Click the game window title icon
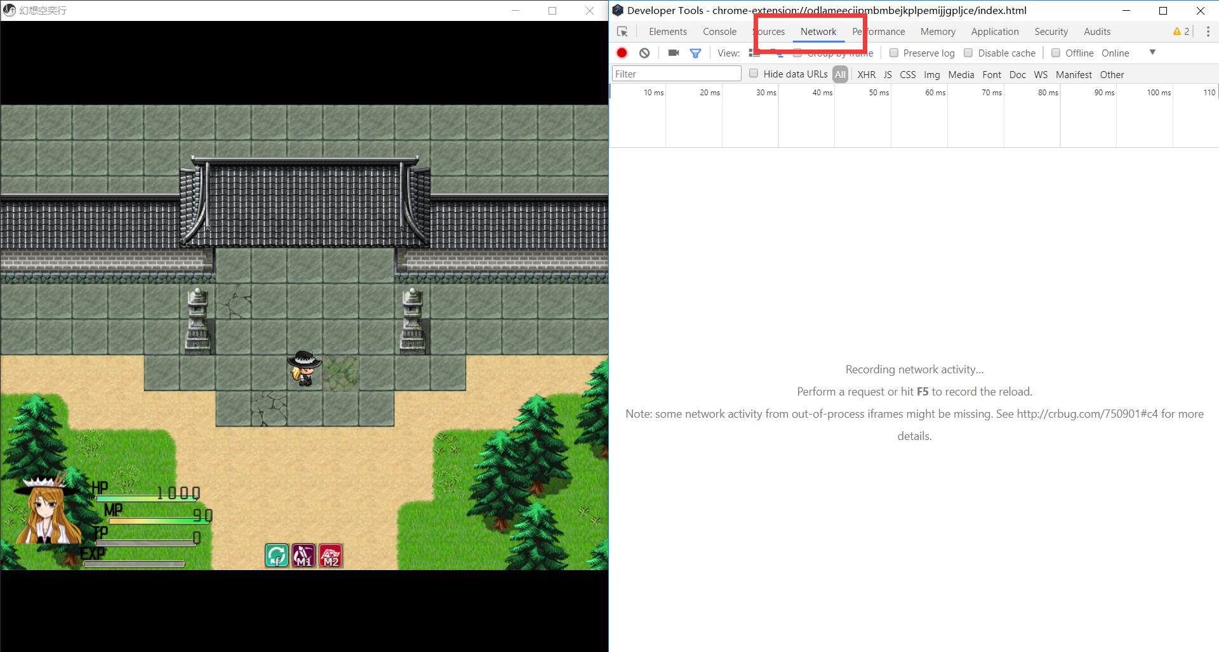This screenshot has width=1219, height=652. (x=10, y=10)
